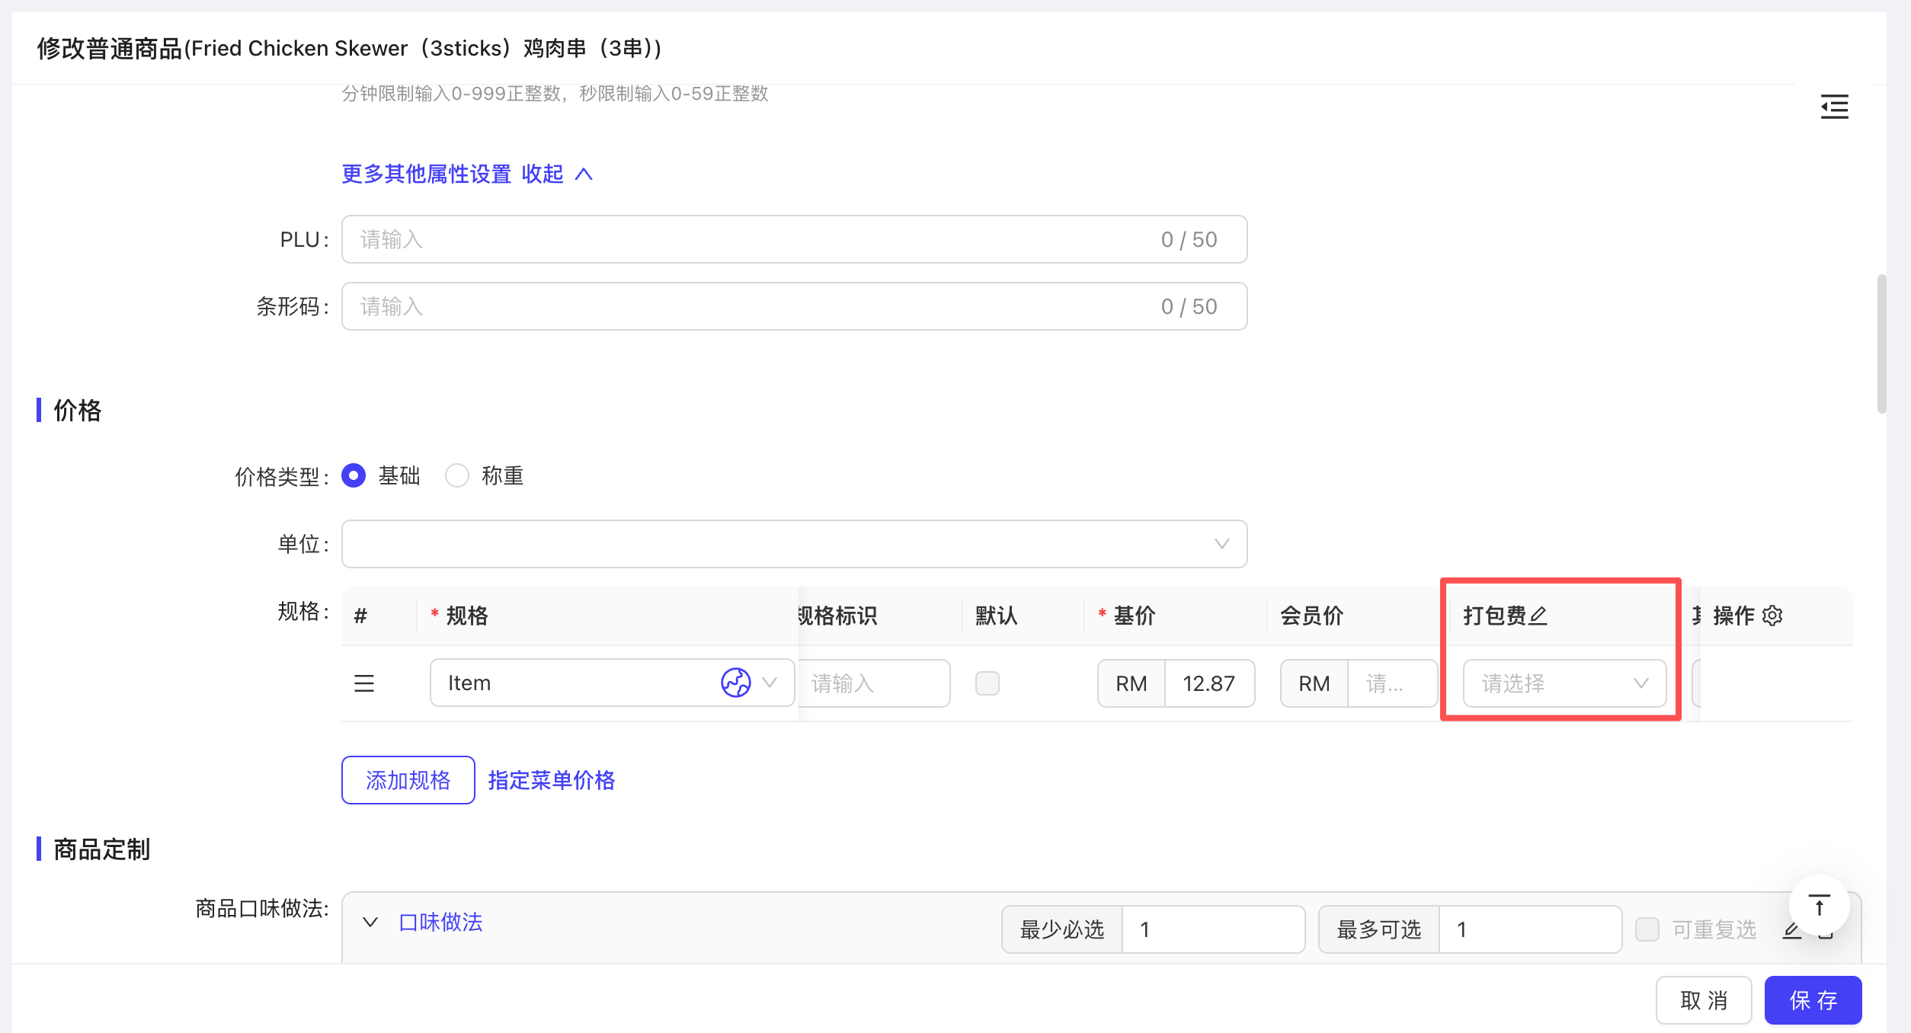The width and height of the screenshot is (1911, 1033).
Task: Click the edit pencil beside 打包费 header
Action: (1538, 616)
